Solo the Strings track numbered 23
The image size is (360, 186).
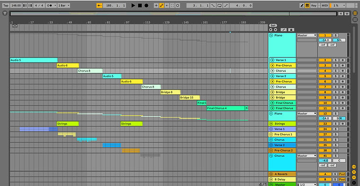point(335,124)
